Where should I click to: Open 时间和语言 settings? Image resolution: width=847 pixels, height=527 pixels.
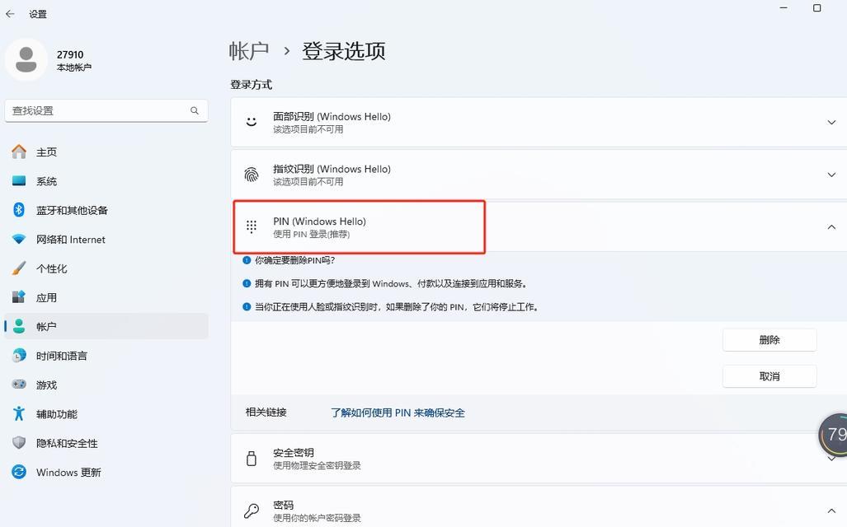pyautogui.click(x=106, y=356)
